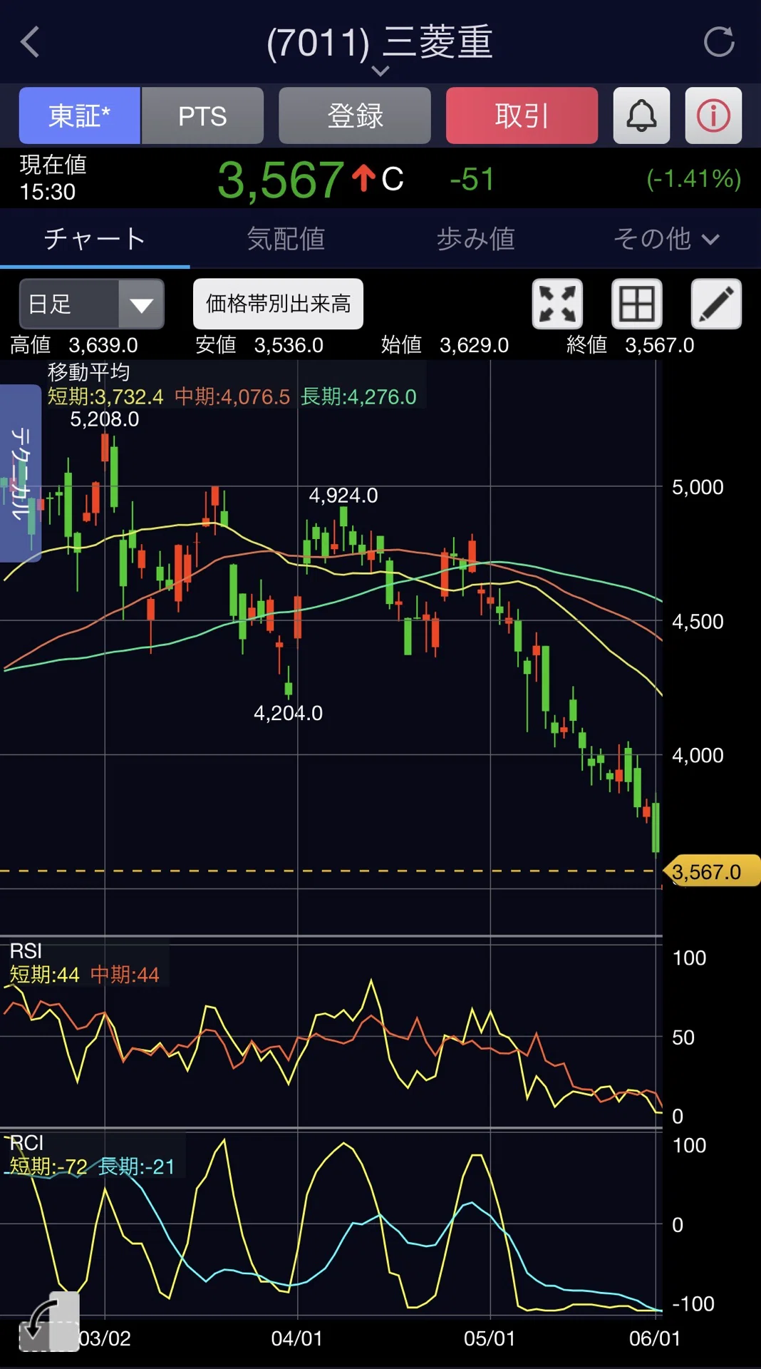Open stock information icon
This screenshot has width=761, height=1369.
click(713, 116)
